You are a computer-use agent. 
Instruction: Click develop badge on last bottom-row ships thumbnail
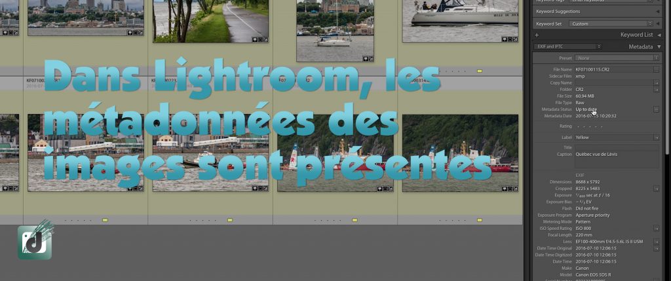coord(515,188)
